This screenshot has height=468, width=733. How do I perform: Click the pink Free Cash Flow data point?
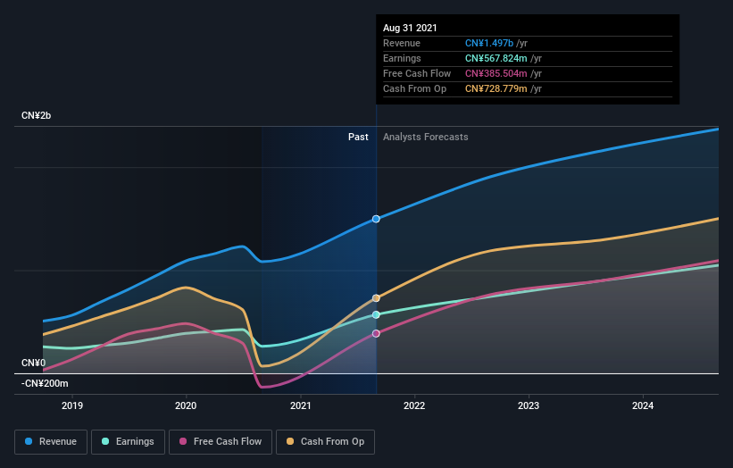coord(376,333)
